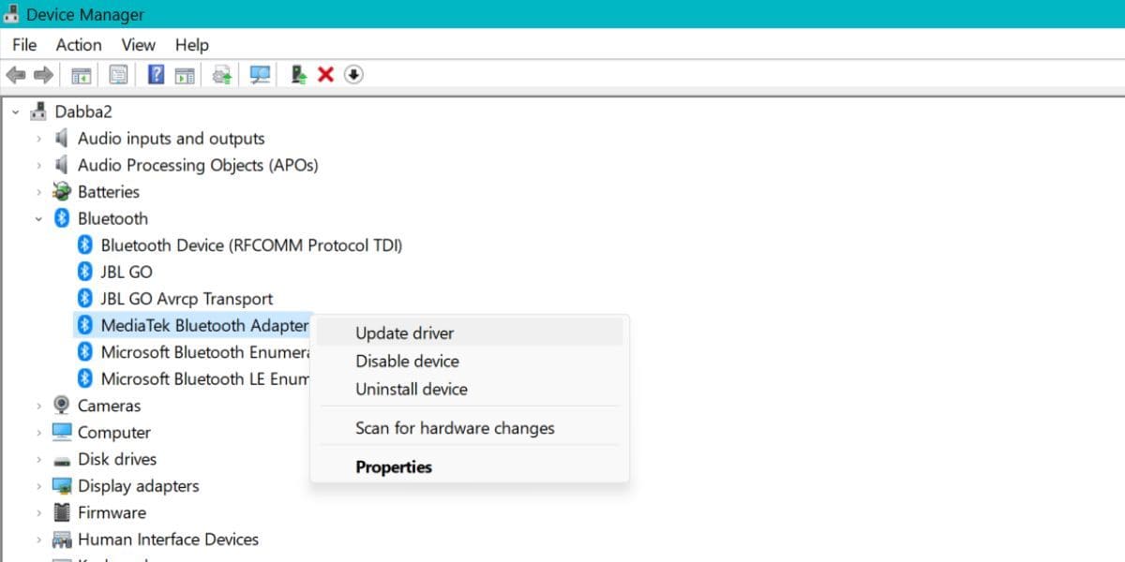Select the Disk drives category
Screen dimensions: 1125x562
(x=116, y=459)
